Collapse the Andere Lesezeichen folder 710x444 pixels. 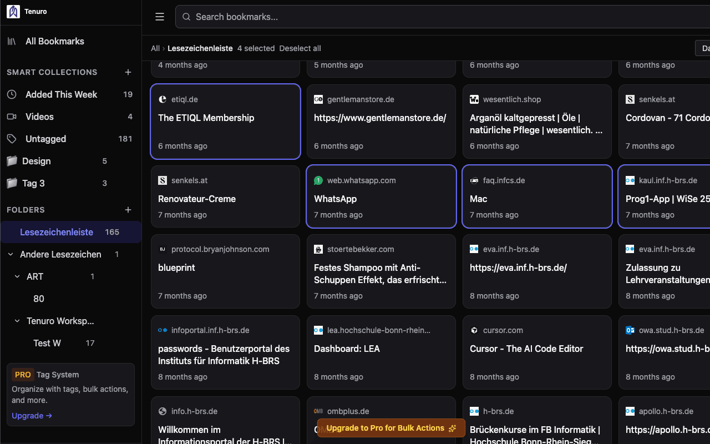(11, 254)
